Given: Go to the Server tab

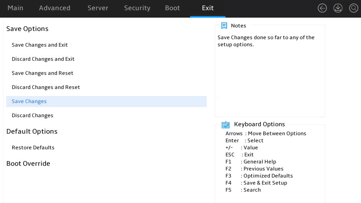Looking at the screenshot, I should pyautogui.click(x=98, y=8).
